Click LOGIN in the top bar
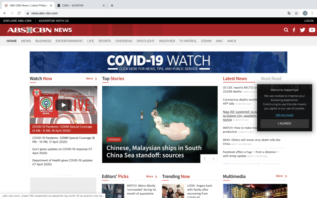This screenshot has height=198, width=317. pyautogui.click(x=309, y=20)
